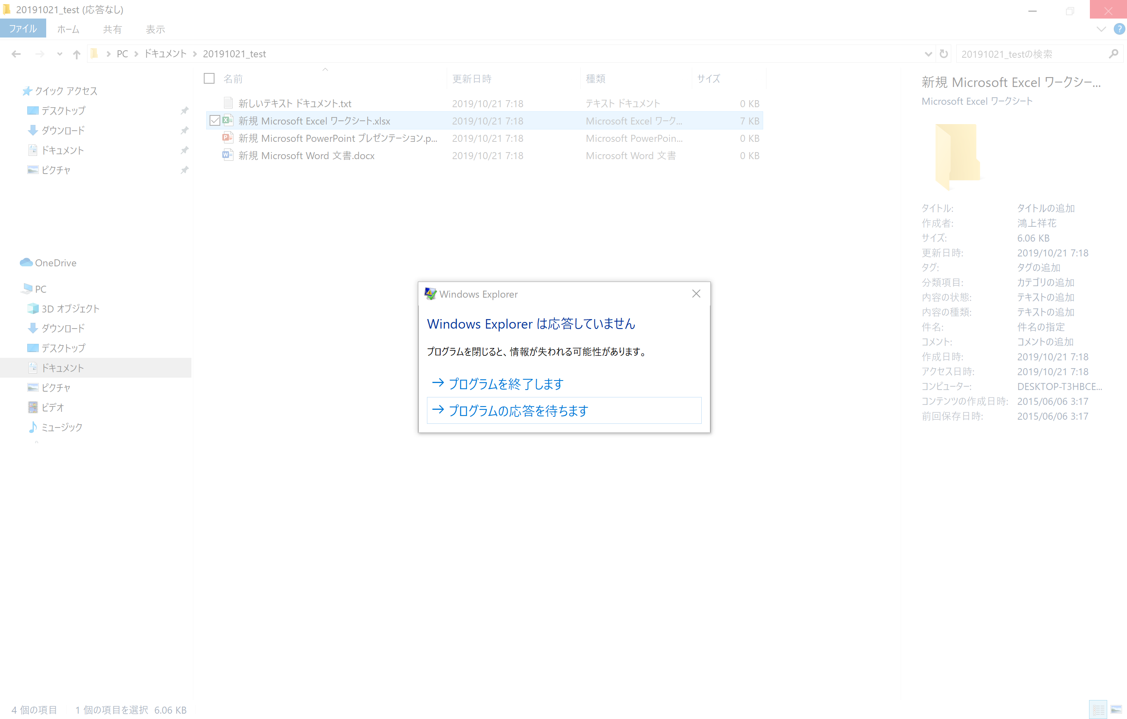Click the back navigation arrow

pos(17,54)
